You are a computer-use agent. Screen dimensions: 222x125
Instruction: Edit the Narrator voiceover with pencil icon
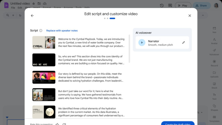(x=183, y=42)
